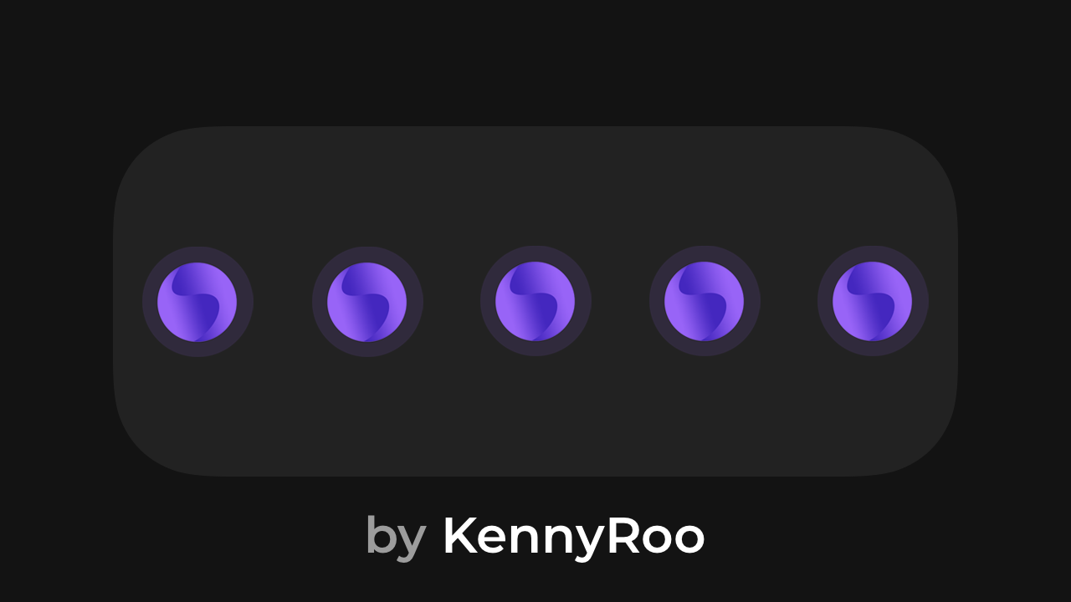Click the halo ring of the second orb
This screenshot has height=602, width=1071.
tap(367, 254)
